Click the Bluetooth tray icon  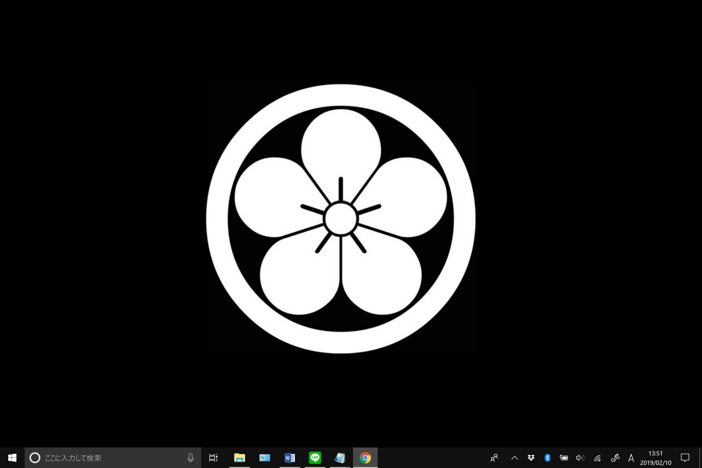pyautogui.click(x=547, y=457)
